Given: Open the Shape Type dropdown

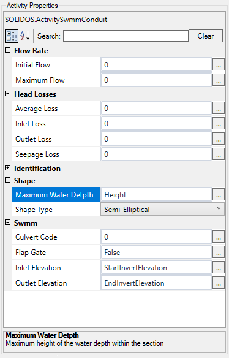Looking at the screenshot, I should click(162, 210).
